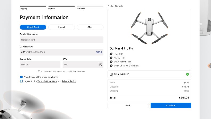The width and height of the screenshot is (211, 119).
Task: Focus the CVV input field
Action: pos(83,65)
